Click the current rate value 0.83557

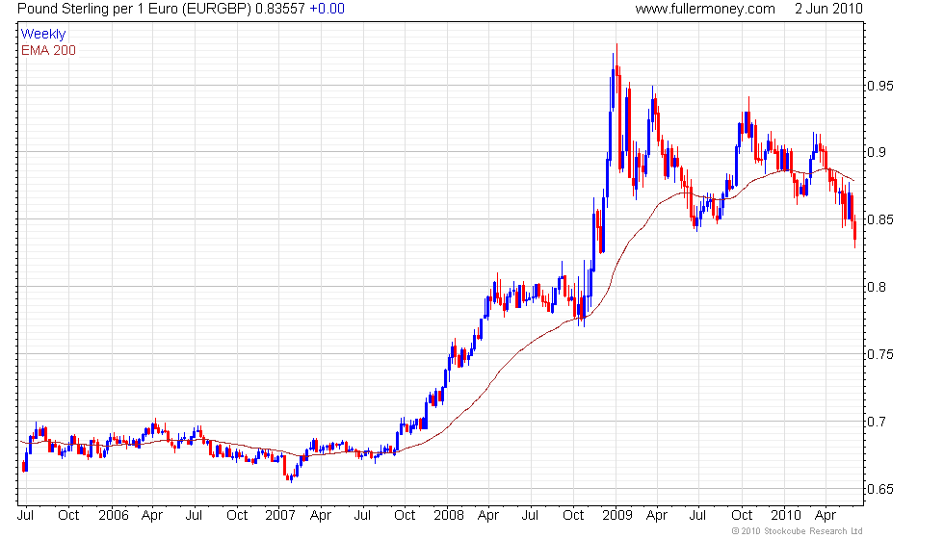280,9
